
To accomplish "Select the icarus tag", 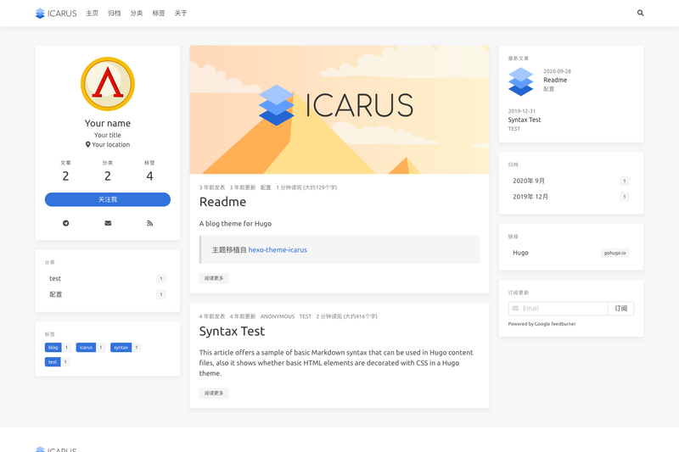I will tap(86, 348).
